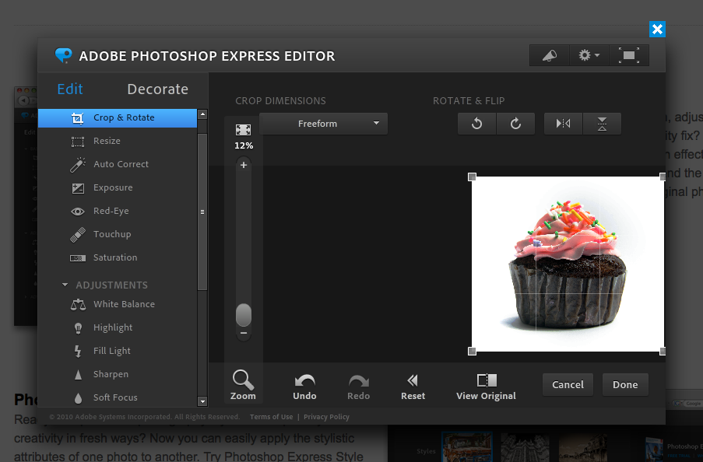
Task: Redo the last undone edit
Action: [359, 387]
